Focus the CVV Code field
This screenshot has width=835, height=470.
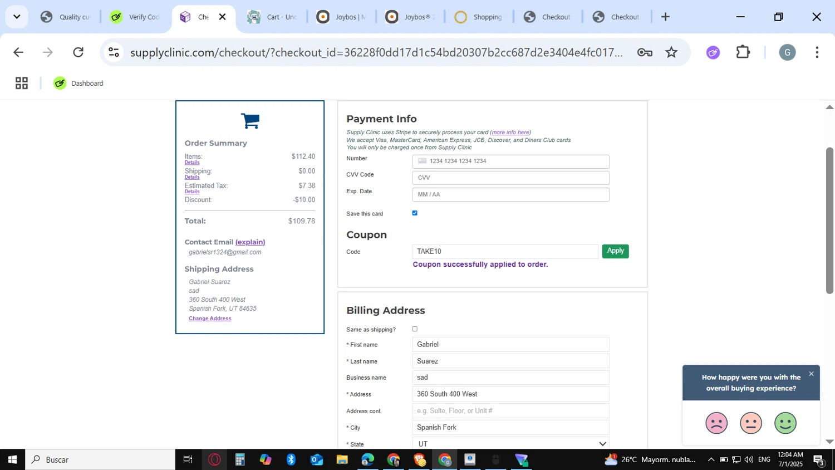pyautogui.click(x=511, y=178)
